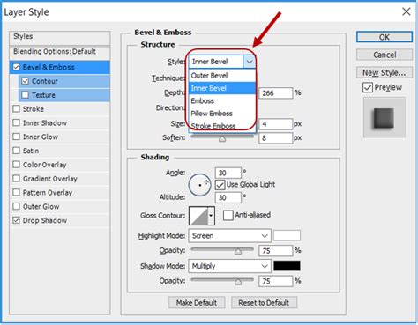
Task: Click the Gloss Contour thumbnail
Action: 198,216
